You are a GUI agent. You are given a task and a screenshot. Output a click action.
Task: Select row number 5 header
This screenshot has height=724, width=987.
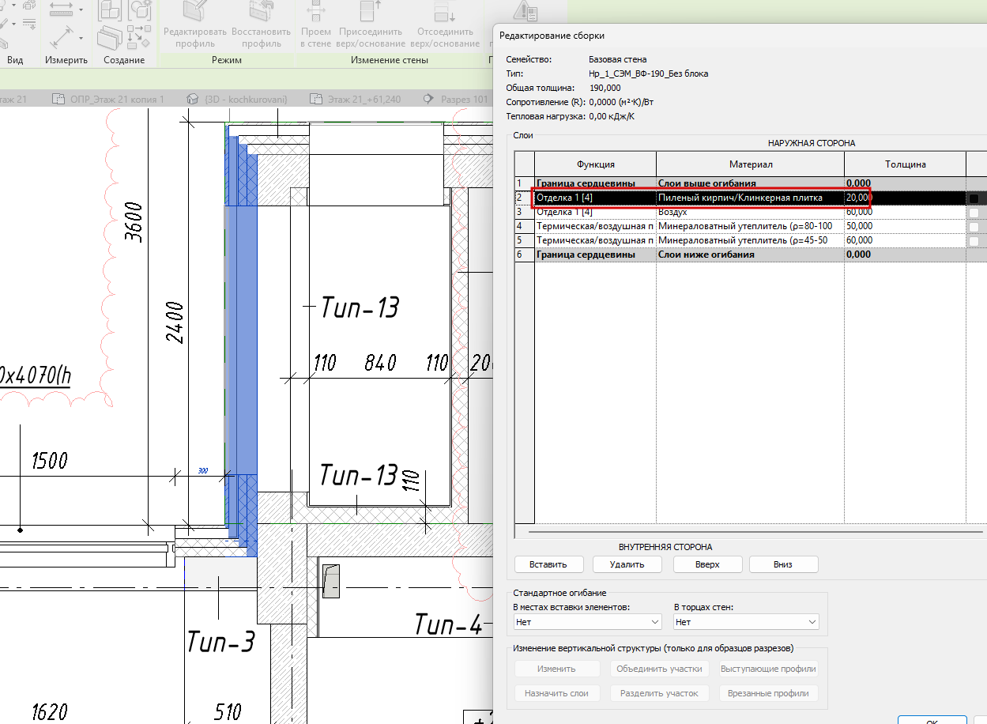[x=525, y=240]
